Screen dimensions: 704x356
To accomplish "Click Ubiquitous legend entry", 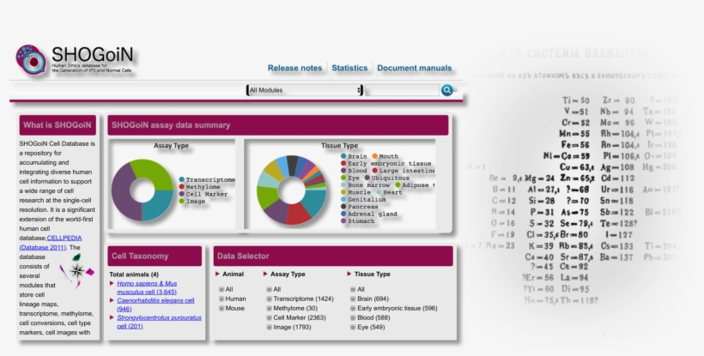I will [x=386, y=178].
